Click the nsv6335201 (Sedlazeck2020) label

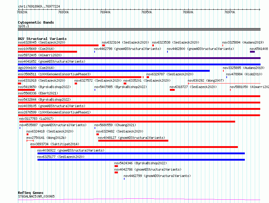tap(147, 80)
